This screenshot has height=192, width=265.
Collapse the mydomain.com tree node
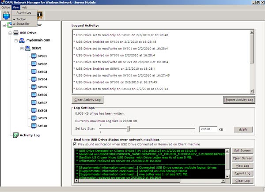pyautogui.click(x=16, y=40)
